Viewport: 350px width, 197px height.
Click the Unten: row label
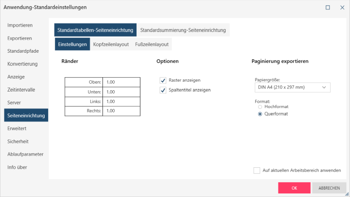(94, 92)
